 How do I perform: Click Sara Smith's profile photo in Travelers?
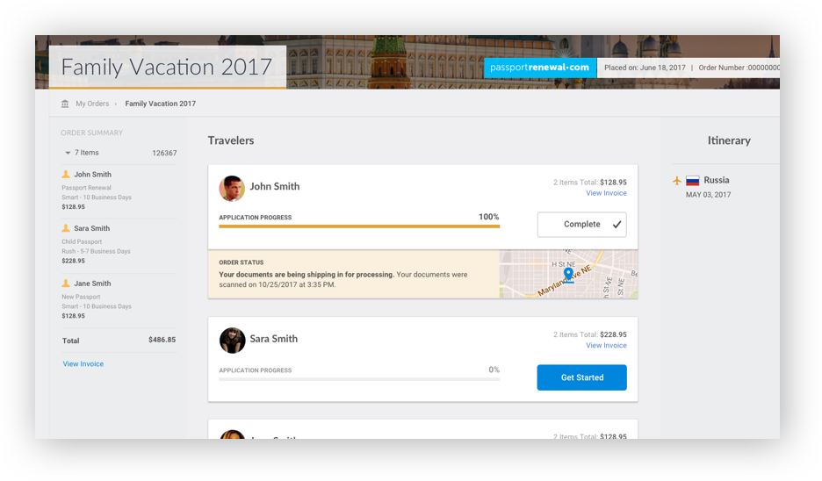(x=232, y=340)
